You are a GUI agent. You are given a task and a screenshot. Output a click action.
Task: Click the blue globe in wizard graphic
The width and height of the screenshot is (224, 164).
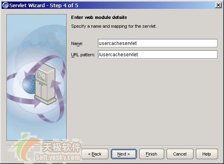coord(29,84)
